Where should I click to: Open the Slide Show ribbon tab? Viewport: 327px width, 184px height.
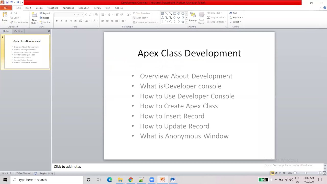point(84,8)
